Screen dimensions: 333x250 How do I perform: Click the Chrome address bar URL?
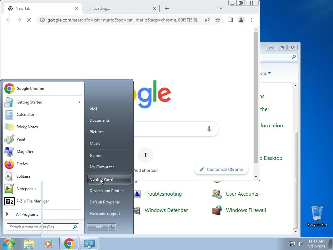[124, 20]
